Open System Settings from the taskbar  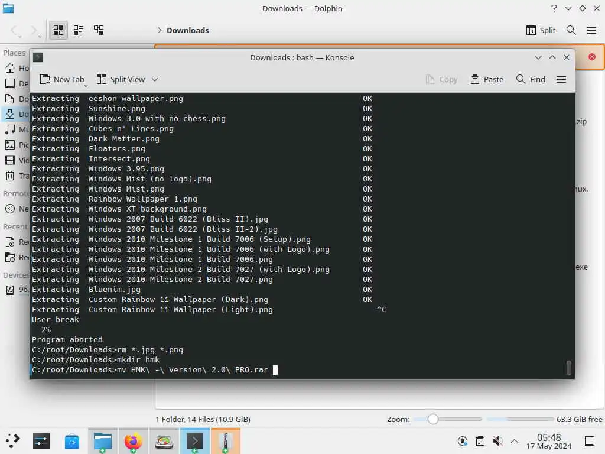[x=41, y=441]
